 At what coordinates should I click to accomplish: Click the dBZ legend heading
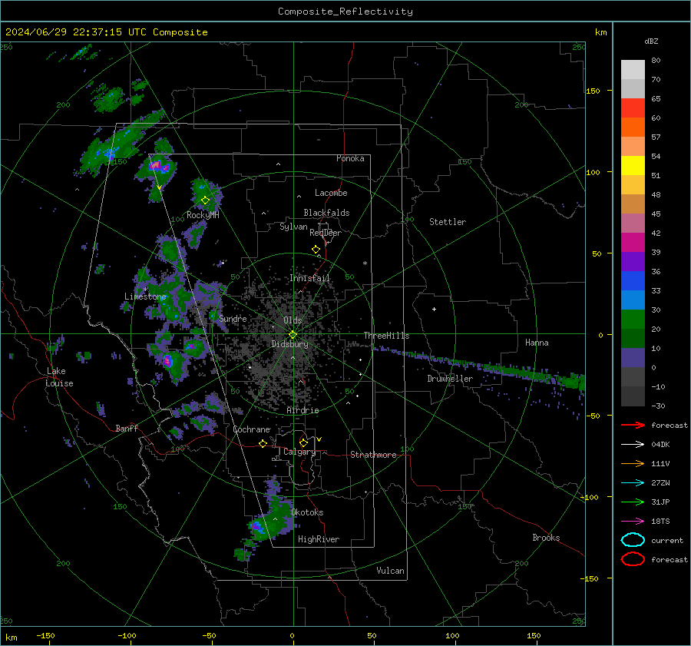[x=651, y=41]
